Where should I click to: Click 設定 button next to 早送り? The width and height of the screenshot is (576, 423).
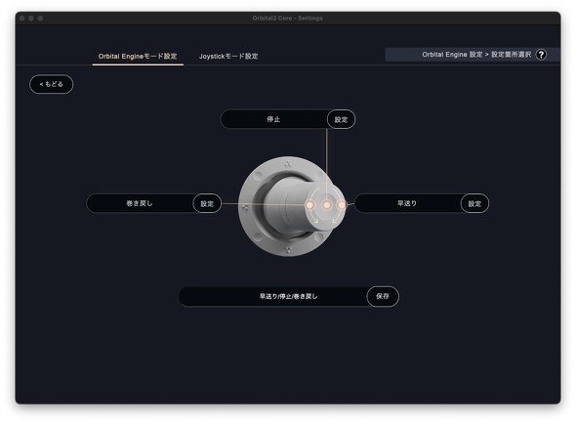pyautogui.click(x=474, y=203)
